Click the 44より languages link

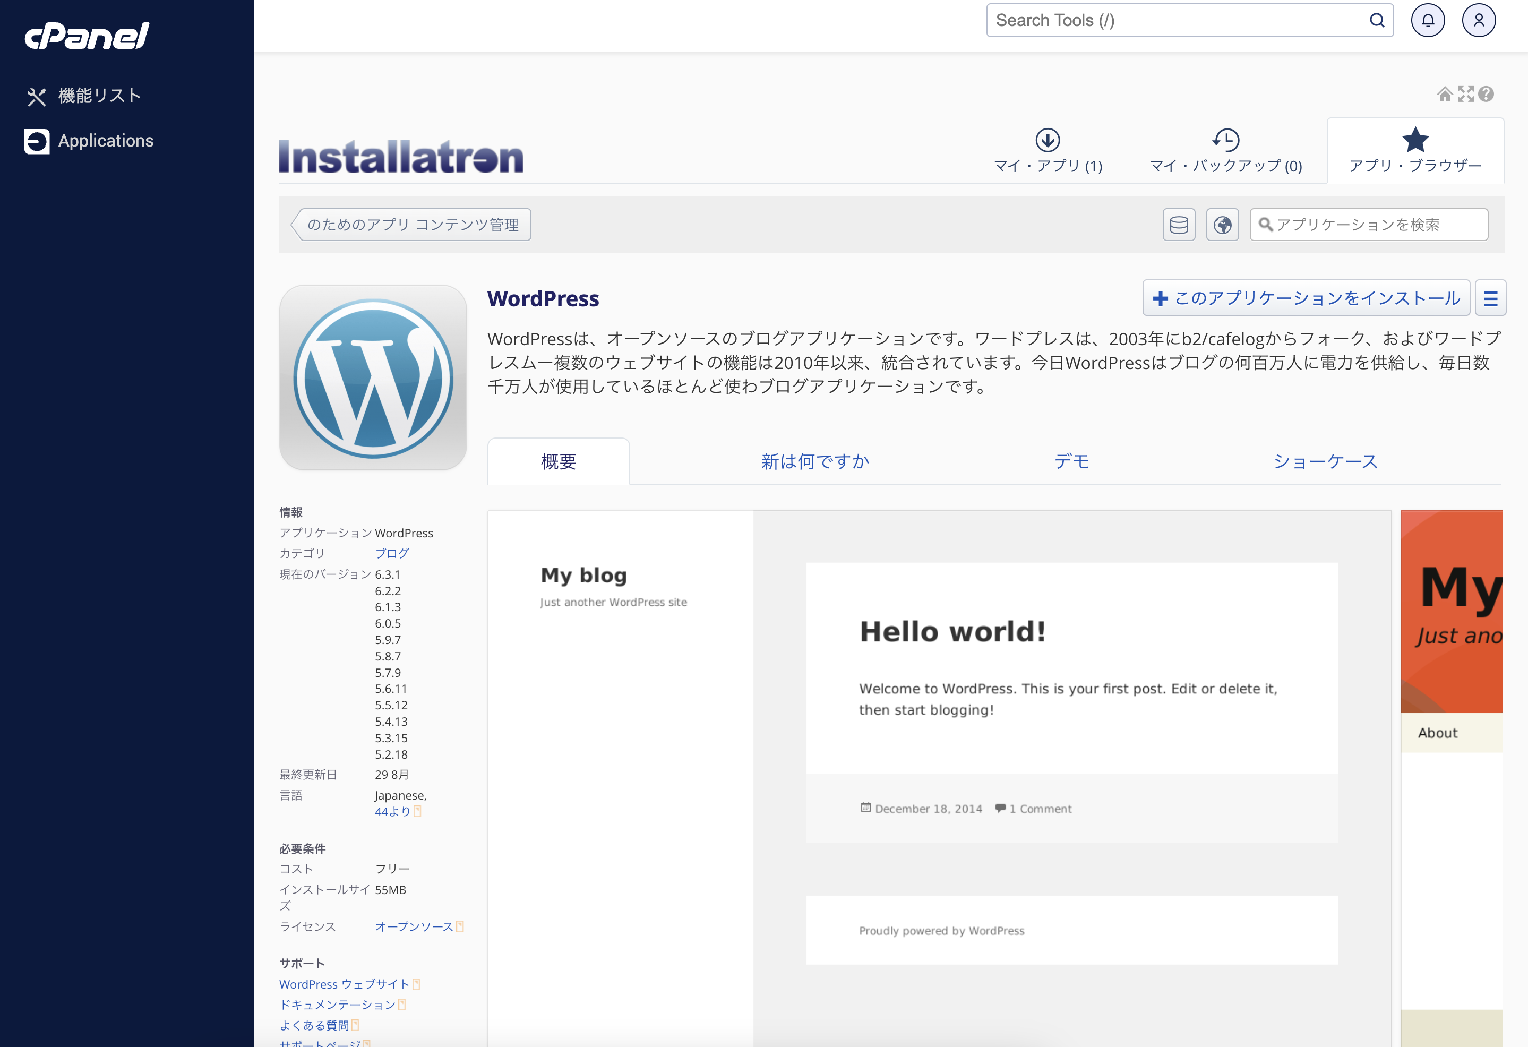coord(392,812)
